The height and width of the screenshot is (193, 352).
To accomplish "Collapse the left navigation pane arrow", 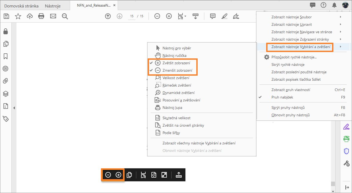I will tap(14, 108).
